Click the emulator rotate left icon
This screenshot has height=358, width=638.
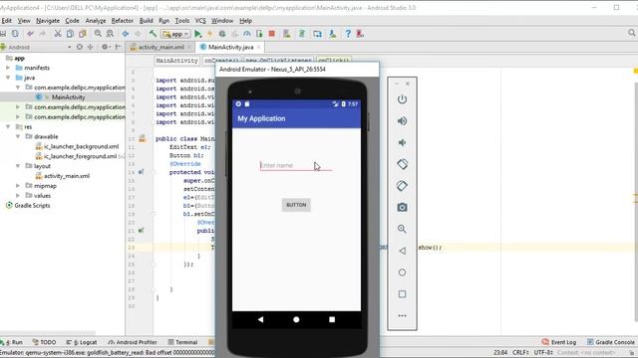pyautogui.click(x=402, y=164)
